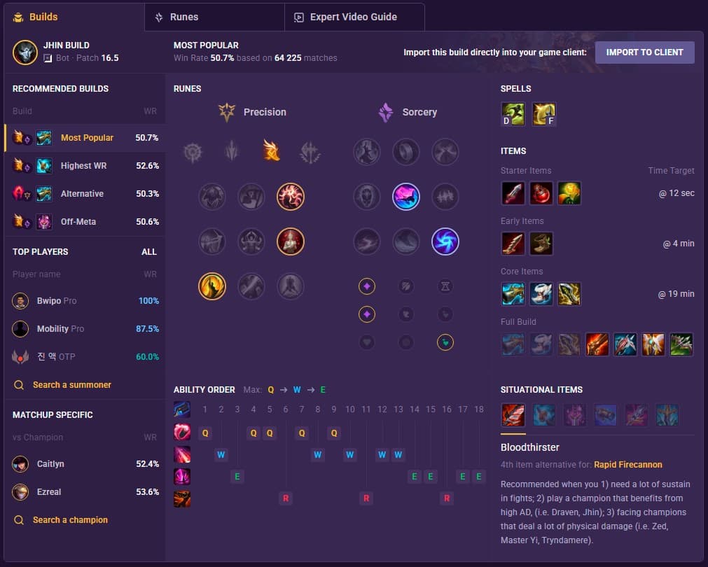Choose the Highest WR recommended build
The width and height of the screenshot is (708, 567).
[x=85, y=166]
